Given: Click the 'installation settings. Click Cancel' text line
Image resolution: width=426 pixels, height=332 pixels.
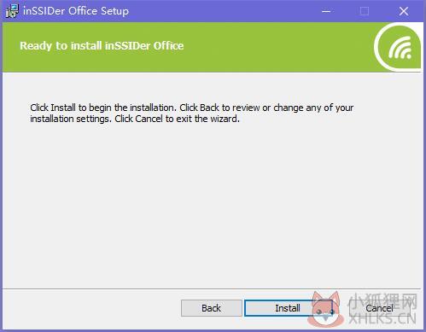Looking at the screenshot, I should point(135,119).
